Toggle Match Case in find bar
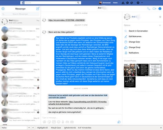 tap(56, 128)
